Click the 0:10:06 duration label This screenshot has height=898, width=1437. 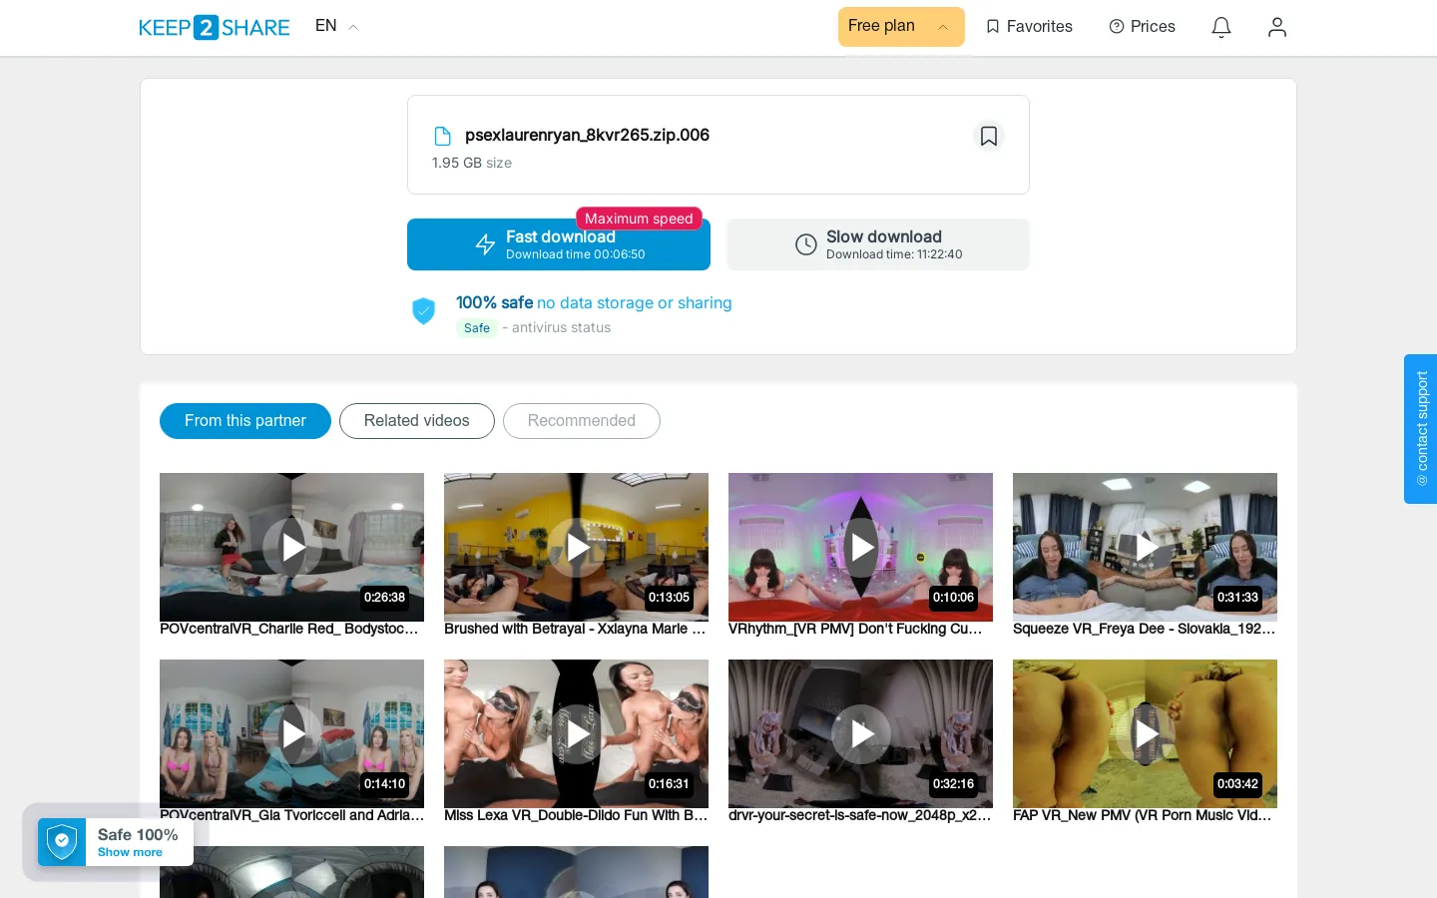coord(953,598)
